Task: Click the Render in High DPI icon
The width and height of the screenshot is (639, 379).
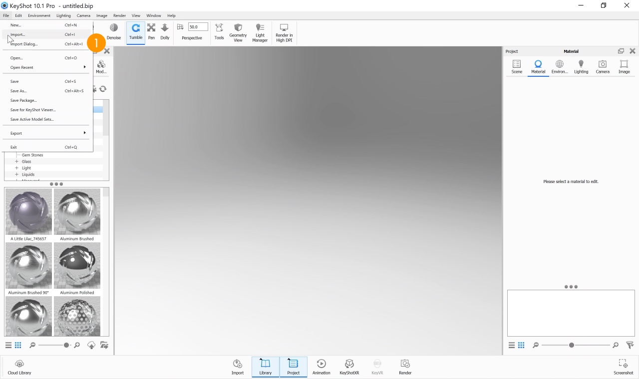Action: click(284, 31)
